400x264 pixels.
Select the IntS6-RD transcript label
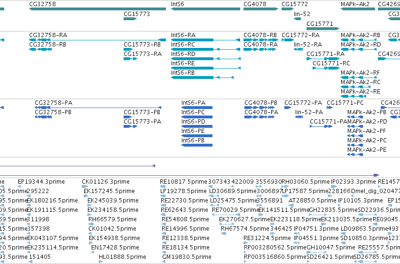coord(183,54)
